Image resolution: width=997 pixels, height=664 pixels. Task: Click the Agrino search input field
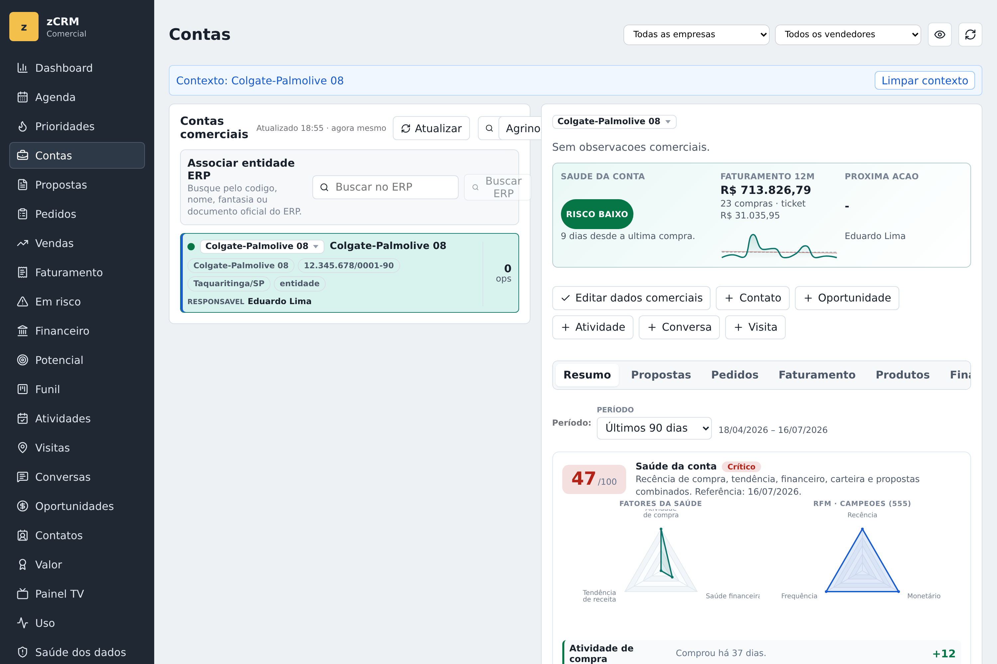(x=520, y=128)
